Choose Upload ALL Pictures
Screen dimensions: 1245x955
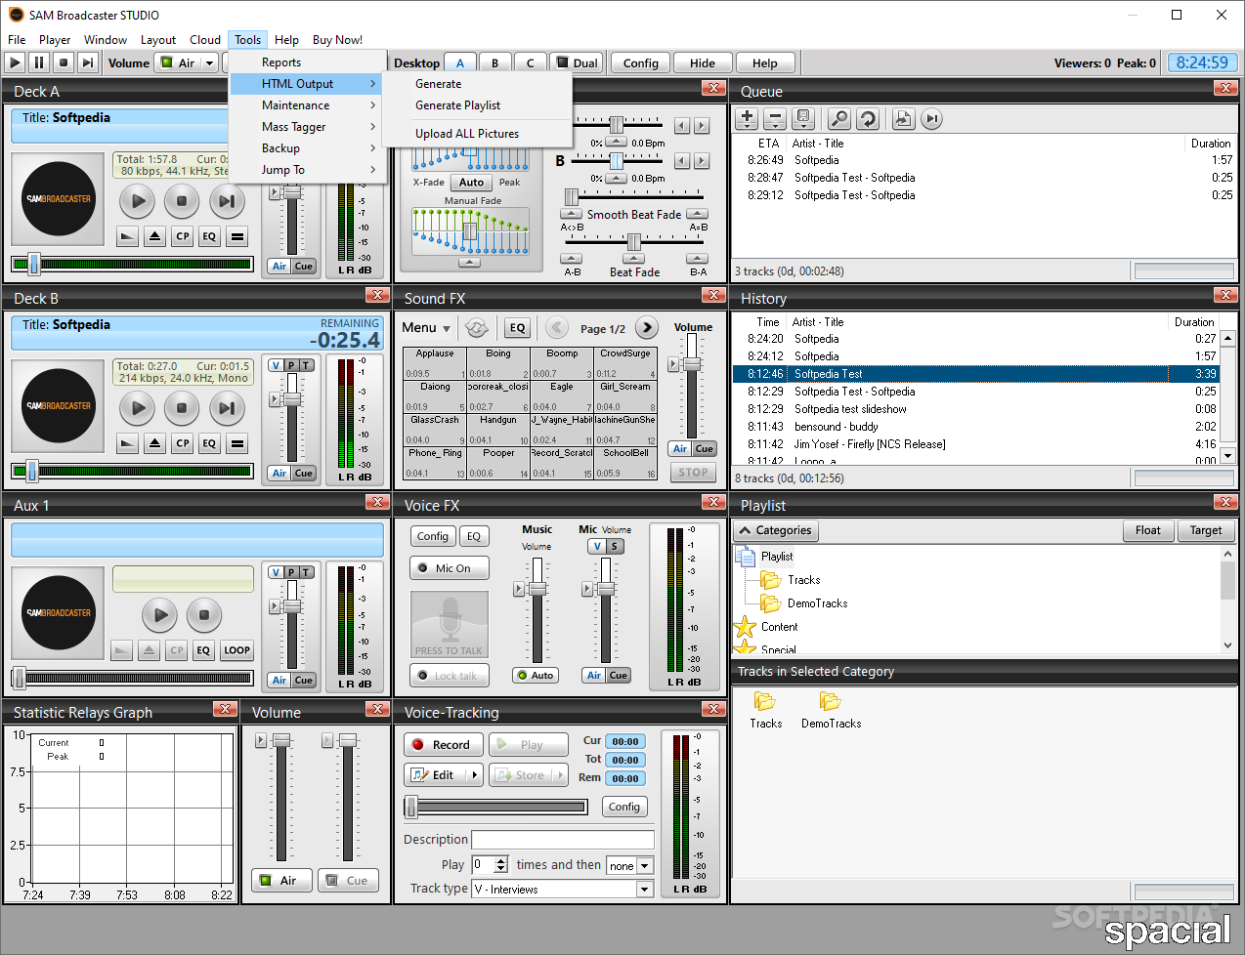tap(477, 134)
